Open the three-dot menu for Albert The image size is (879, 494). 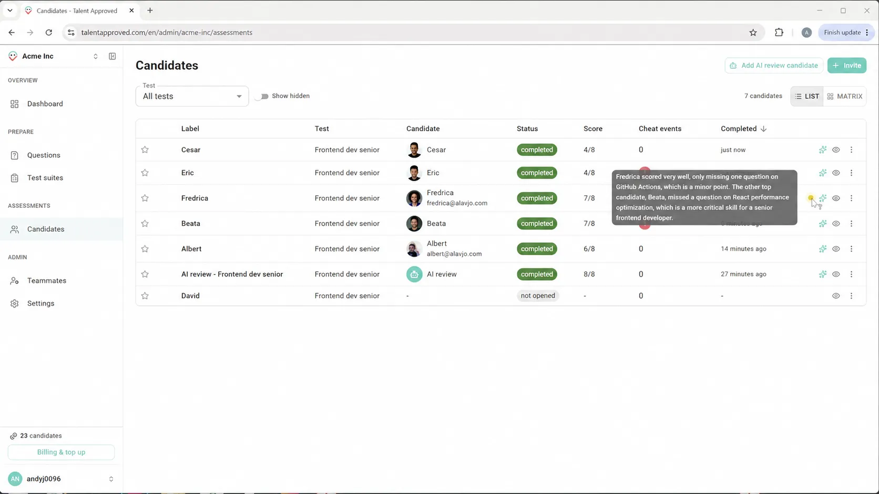852,249
